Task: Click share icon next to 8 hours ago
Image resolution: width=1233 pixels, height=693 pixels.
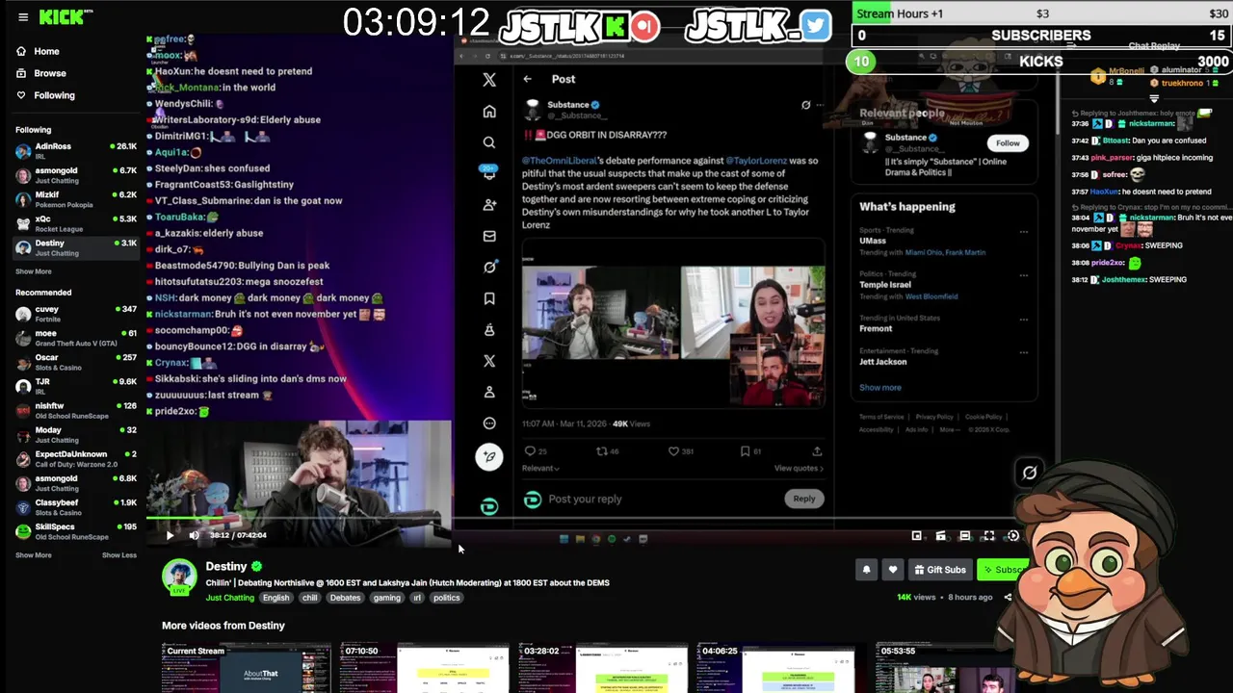Action: 1008,597
